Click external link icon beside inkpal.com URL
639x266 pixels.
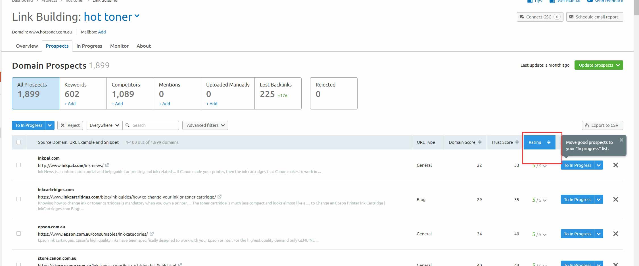click(107, 165)
